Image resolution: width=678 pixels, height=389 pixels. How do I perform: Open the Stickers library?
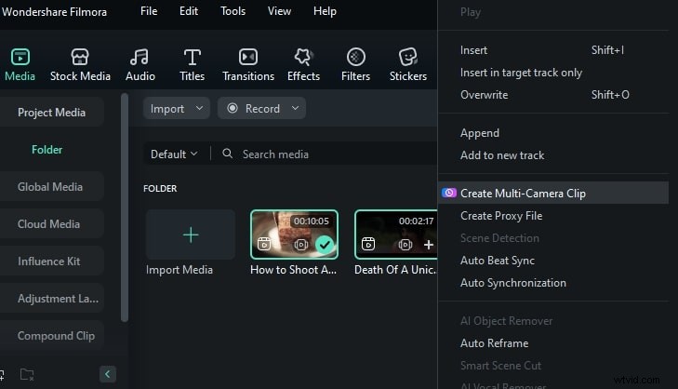tap(407, 65)
